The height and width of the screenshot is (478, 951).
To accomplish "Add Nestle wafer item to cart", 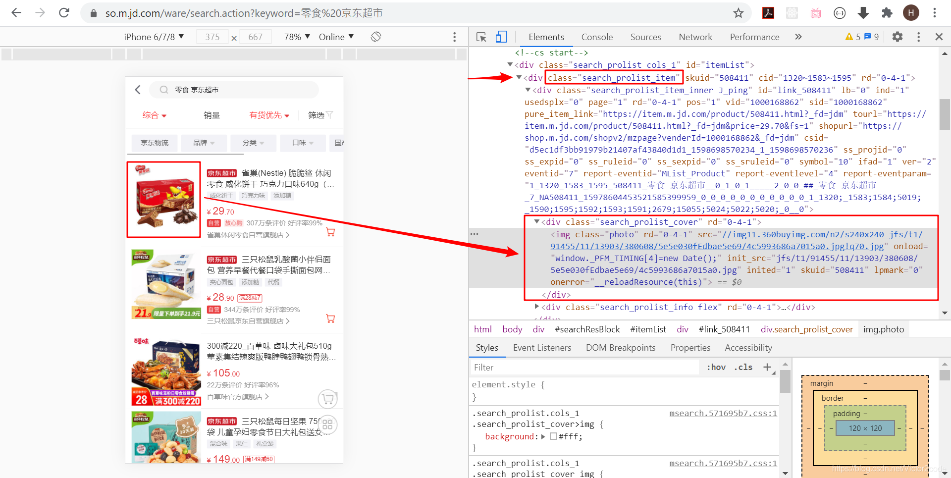I will pyautogui.click(x=330, y=232).
